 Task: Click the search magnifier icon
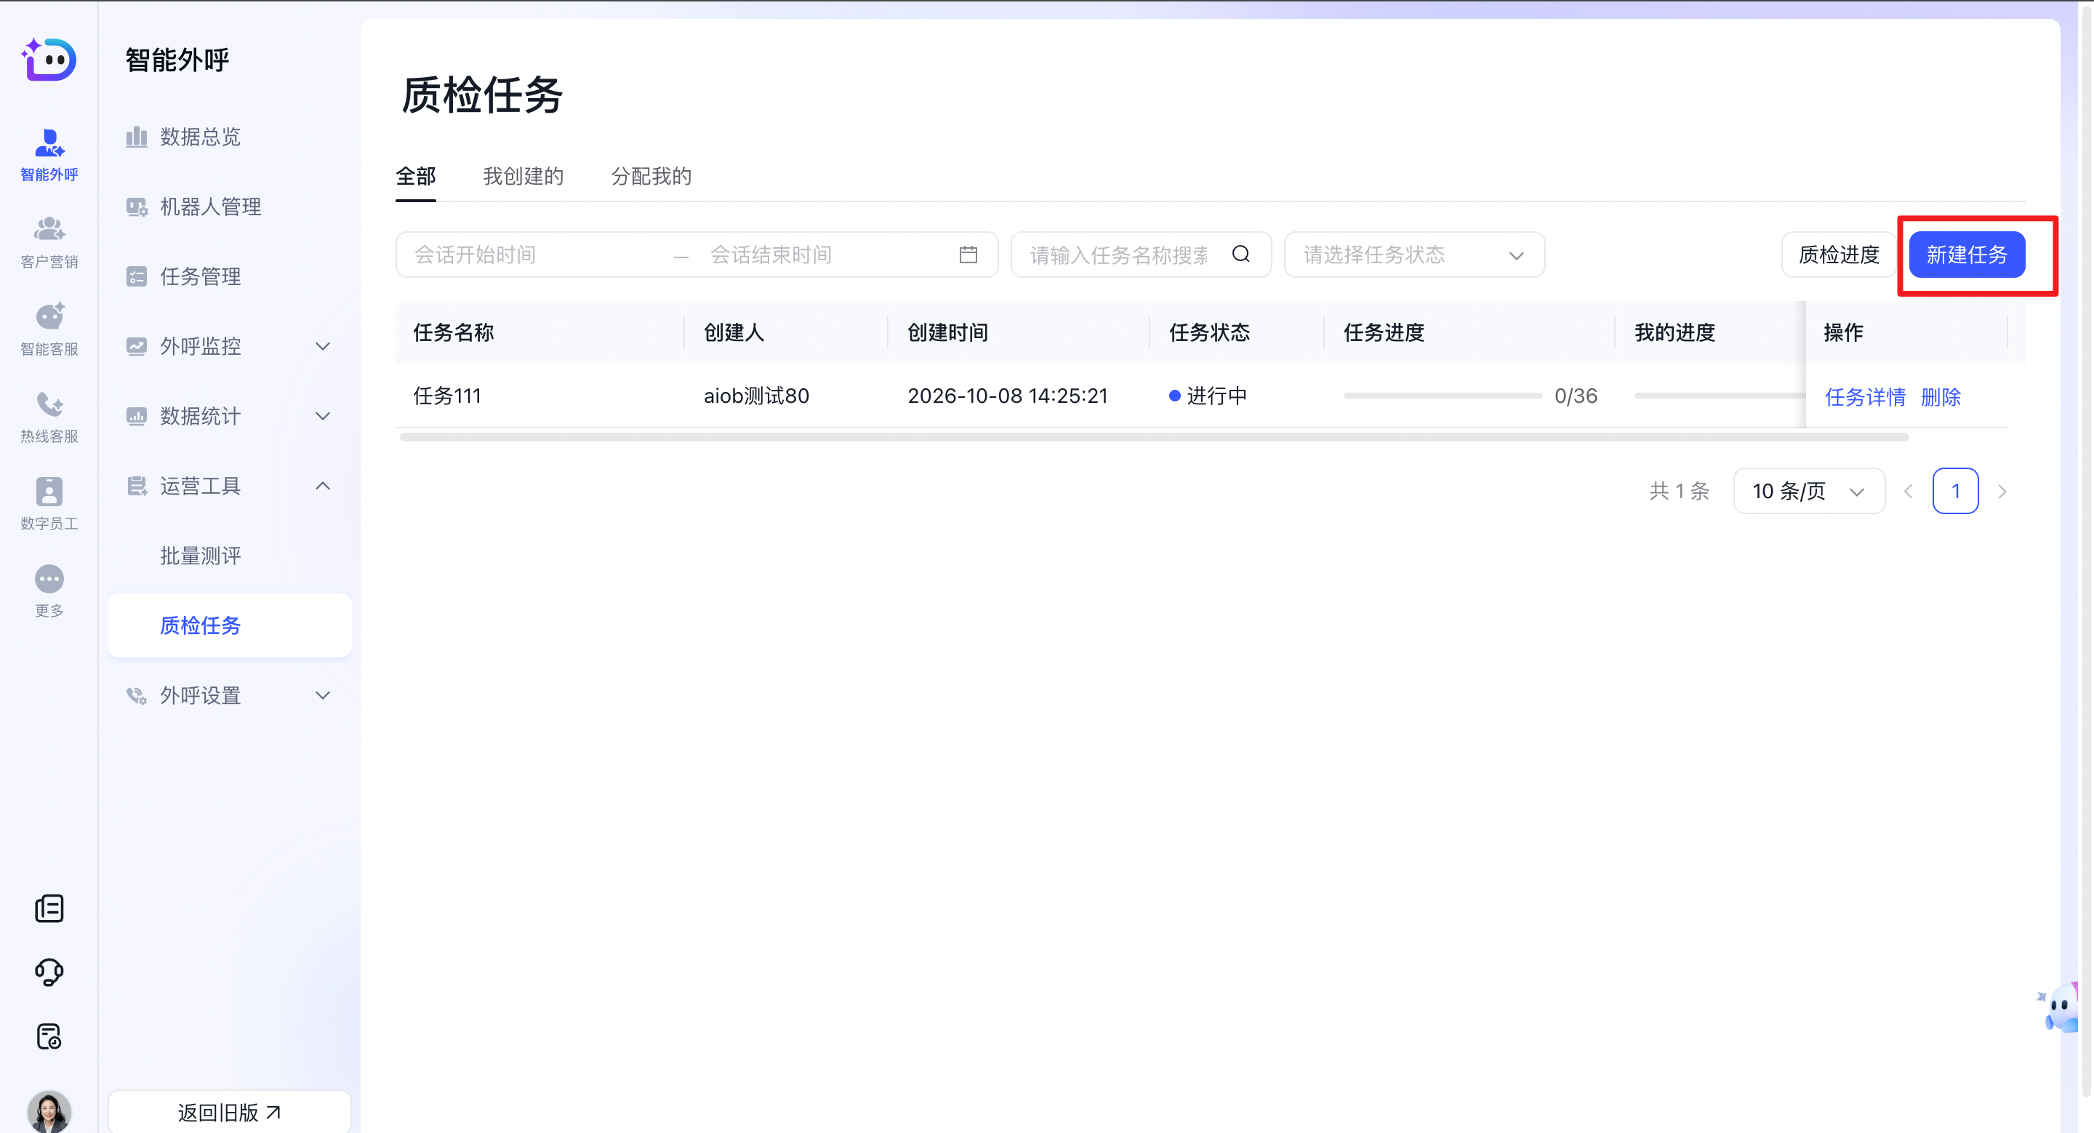click(1240, 255)
